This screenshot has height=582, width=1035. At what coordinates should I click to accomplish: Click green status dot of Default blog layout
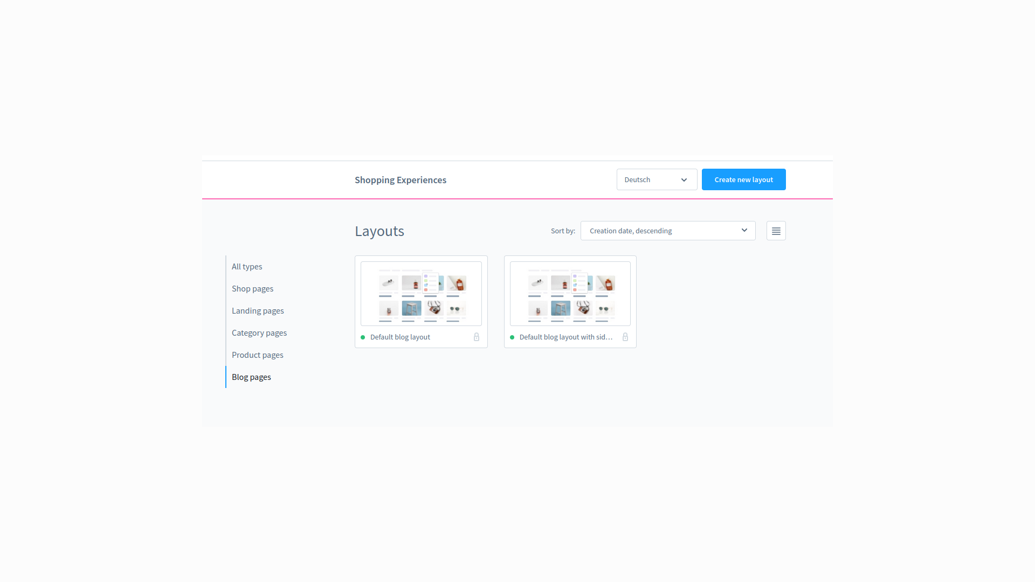coord(363,337)
